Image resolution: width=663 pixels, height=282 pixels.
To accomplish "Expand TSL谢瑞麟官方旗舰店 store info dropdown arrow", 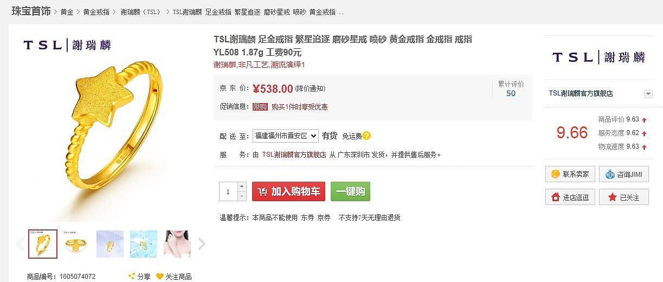I will 648,94.
